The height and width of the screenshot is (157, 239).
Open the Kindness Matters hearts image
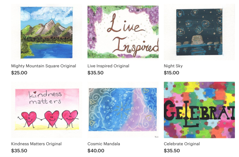pos(47,110)
